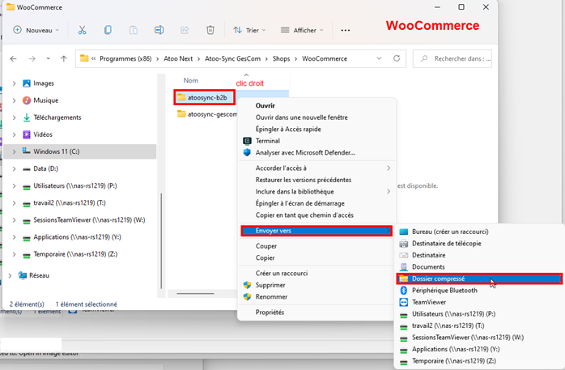Click the desktop shortcut icon Bureau
Screen dimensions: 565x370
404,232
